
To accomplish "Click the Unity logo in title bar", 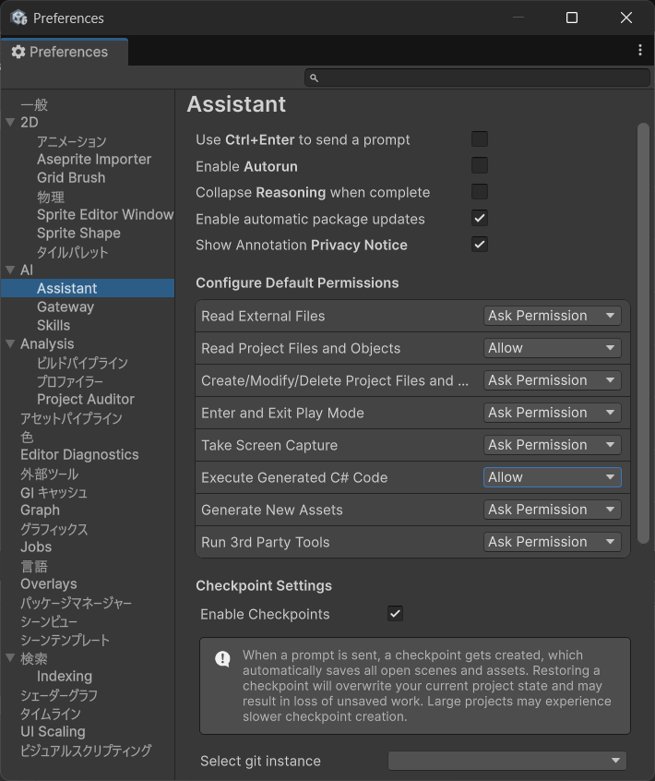I will click(19, 18).
